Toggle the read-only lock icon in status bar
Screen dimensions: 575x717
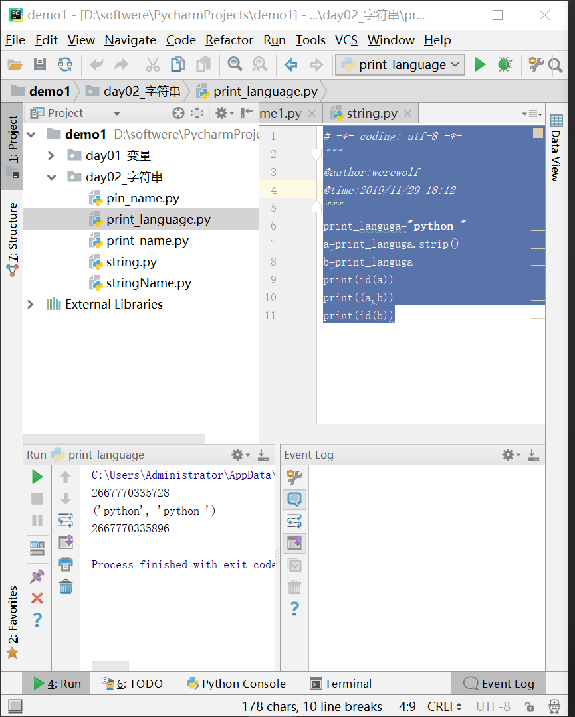(x=529, y=706)
